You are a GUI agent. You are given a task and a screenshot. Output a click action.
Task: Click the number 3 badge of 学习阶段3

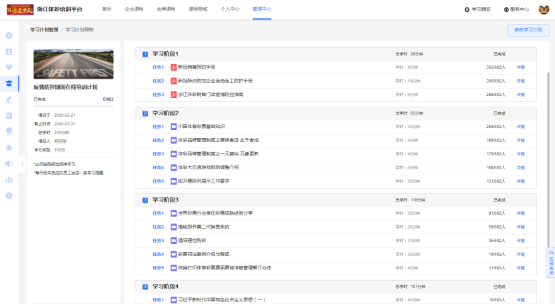(x=145, y=200)
